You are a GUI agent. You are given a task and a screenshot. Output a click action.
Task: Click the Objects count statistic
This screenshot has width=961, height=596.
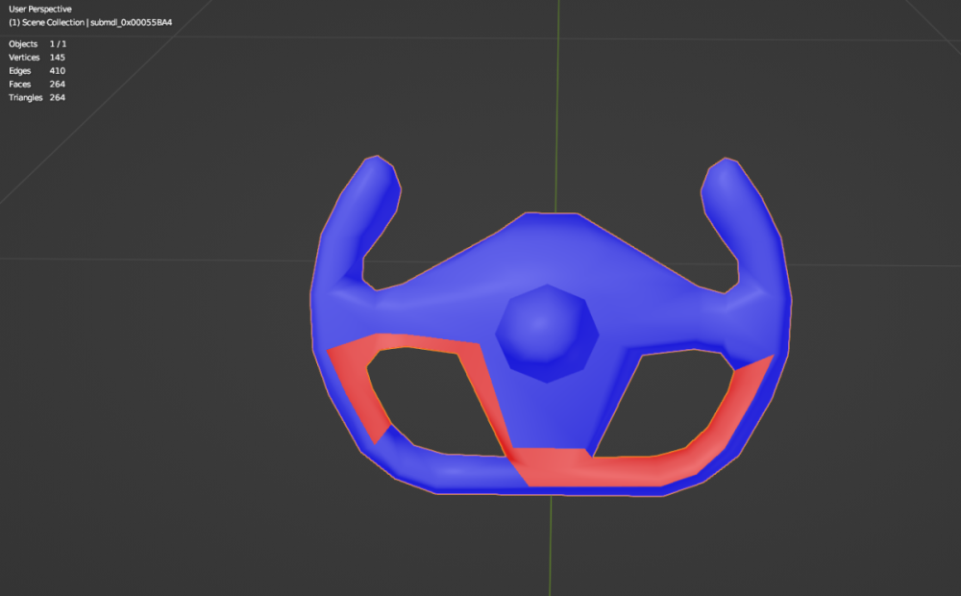click(x=37, y=44)
